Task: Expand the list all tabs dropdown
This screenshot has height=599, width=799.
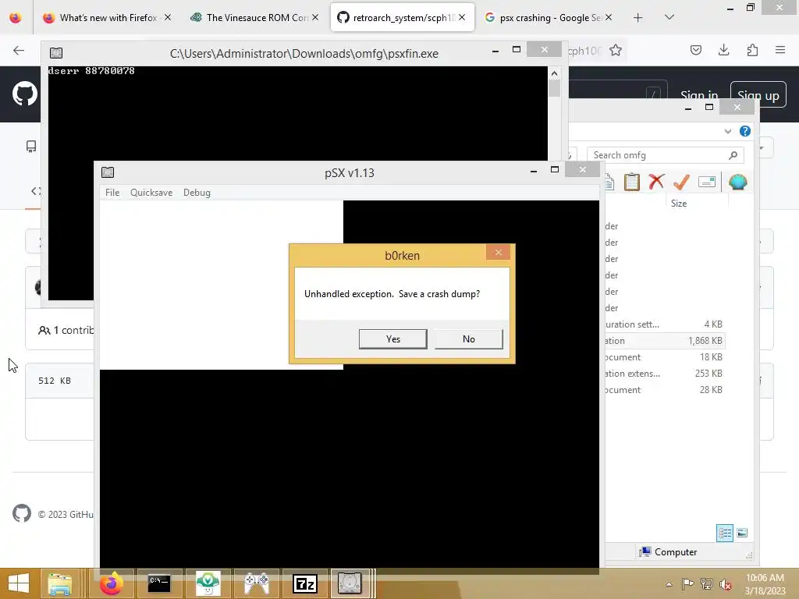Action: coord(669,17)
